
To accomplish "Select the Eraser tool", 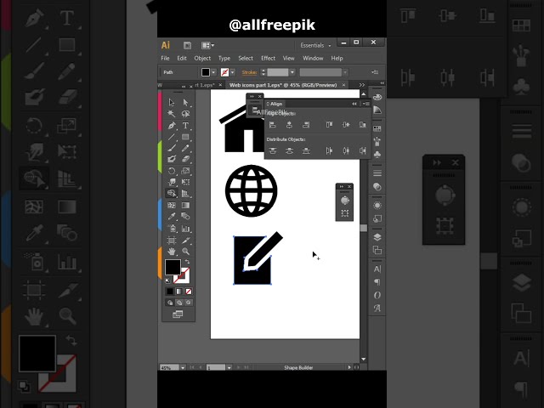I will click(x=185, y=159).
